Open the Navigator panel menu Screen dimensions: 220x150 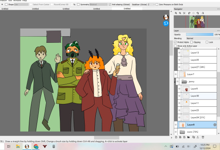coord(218,9)
